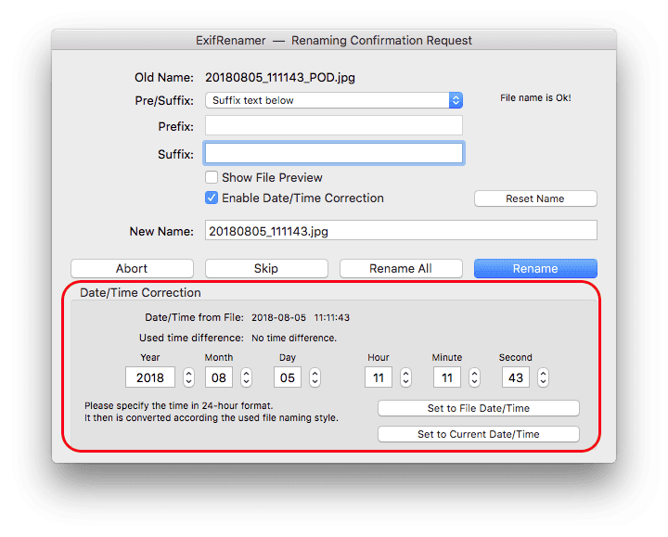Confirm with the blue Rename button
The width and height of the screenshot is (668, 537).
[x=535, y=269]
